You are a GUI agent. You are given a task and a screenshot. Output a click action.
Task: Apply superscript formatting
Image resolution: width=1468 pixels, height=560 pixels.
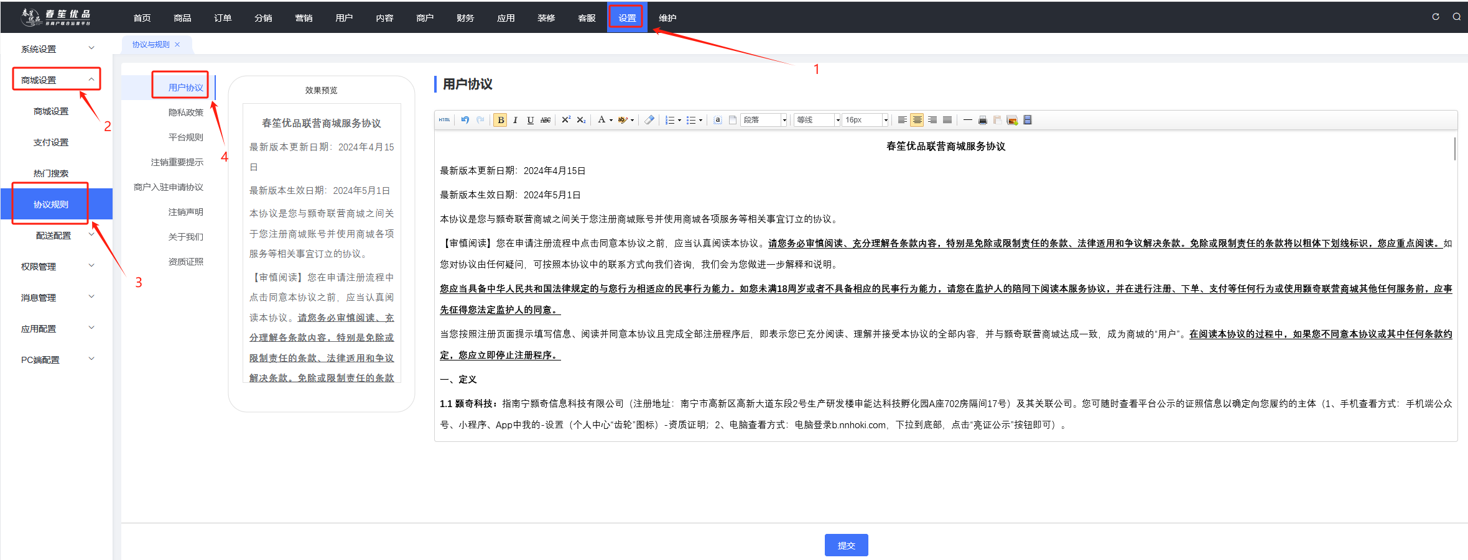pyautogui.click(x=566, y=120)
